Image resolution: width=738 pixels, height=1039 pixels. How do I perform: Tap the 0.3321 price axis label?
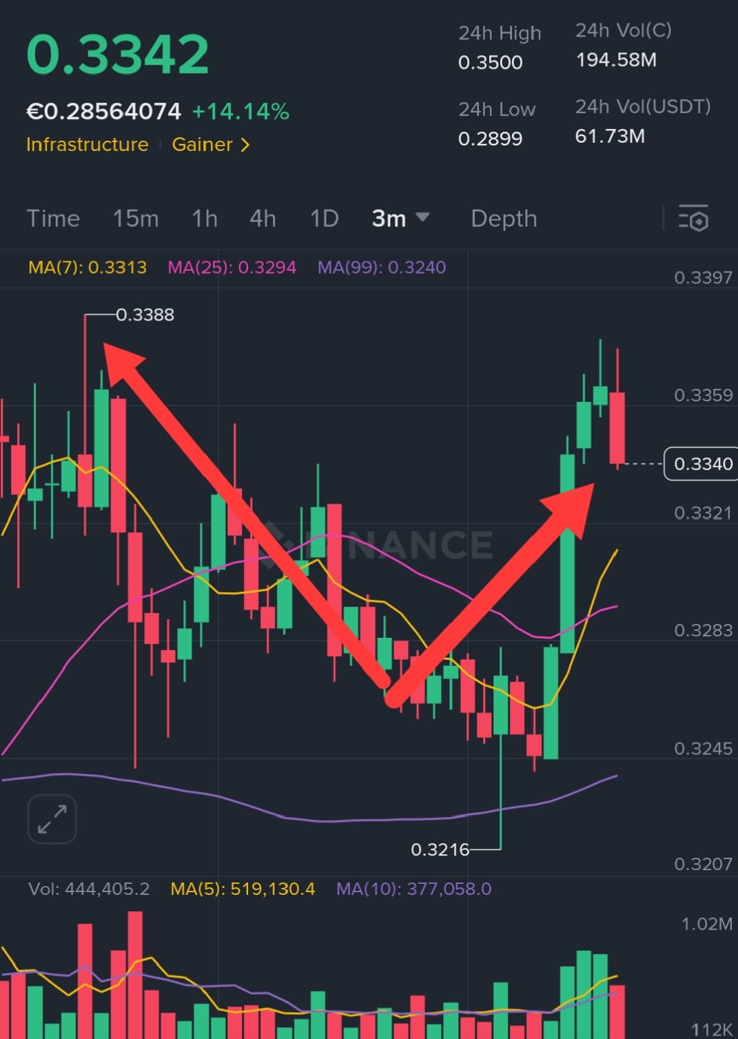[703, 513]
